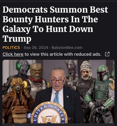Viewport: 117px width, 126px height.
Task: Click the CBS eye logo on microphone
Action: pos(29,116)
